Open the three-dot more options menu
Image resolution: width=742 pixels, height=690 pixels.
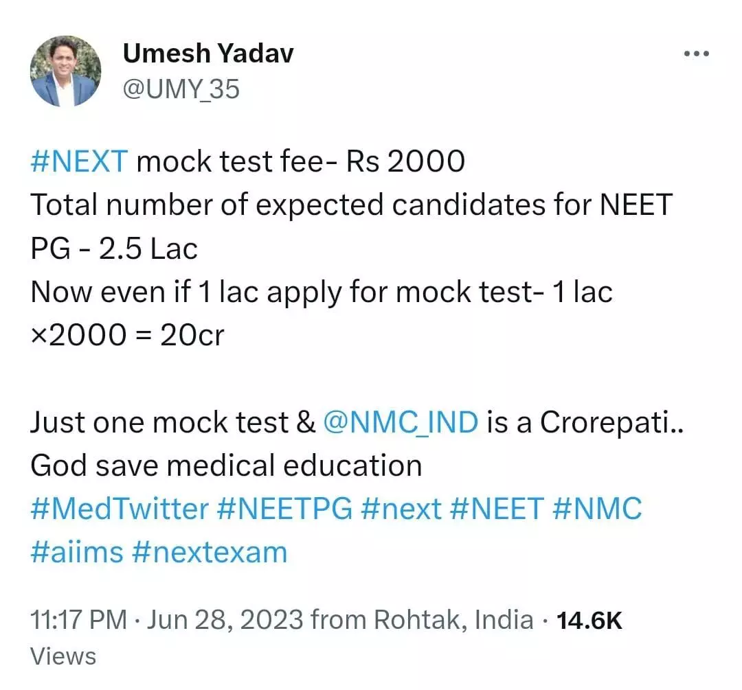tap(695, 54)
